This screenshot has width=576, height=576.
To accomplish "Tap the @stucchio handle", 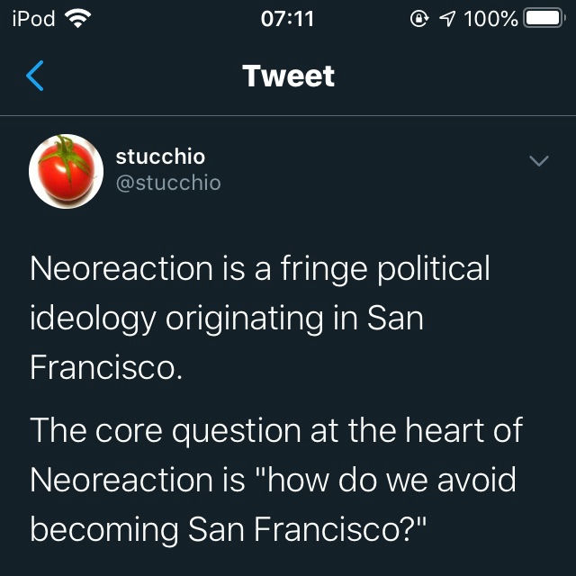I will 168,183.
